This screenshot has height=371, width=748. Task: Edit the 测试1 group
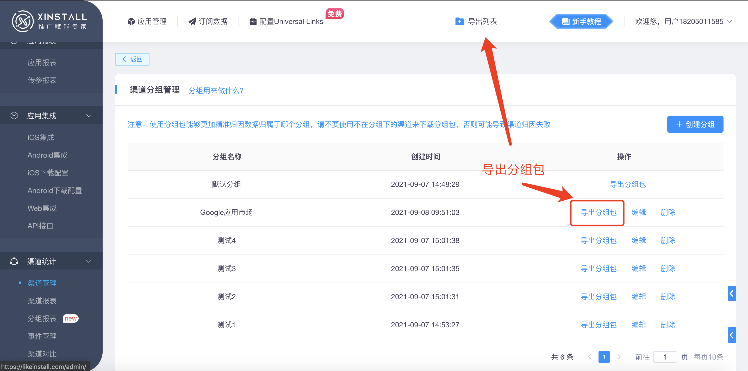[x=639, y=325]
